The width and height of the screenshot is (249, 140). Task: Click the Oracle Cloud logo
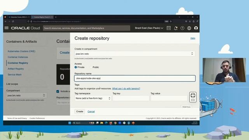[x=25, y=28]
